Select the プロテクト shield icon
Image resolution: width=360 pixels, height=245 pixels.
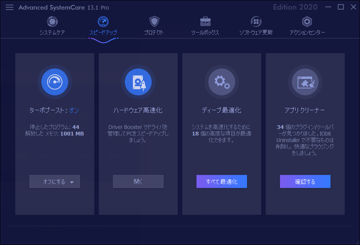154,21
